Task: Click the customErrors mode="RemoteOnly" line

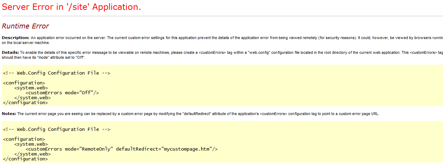Action: 122,149
